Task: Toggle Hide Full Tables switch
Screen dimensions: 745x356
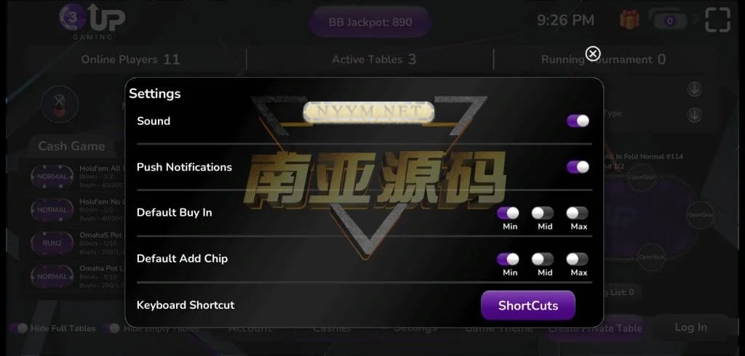Action: (x=20, y=328)
